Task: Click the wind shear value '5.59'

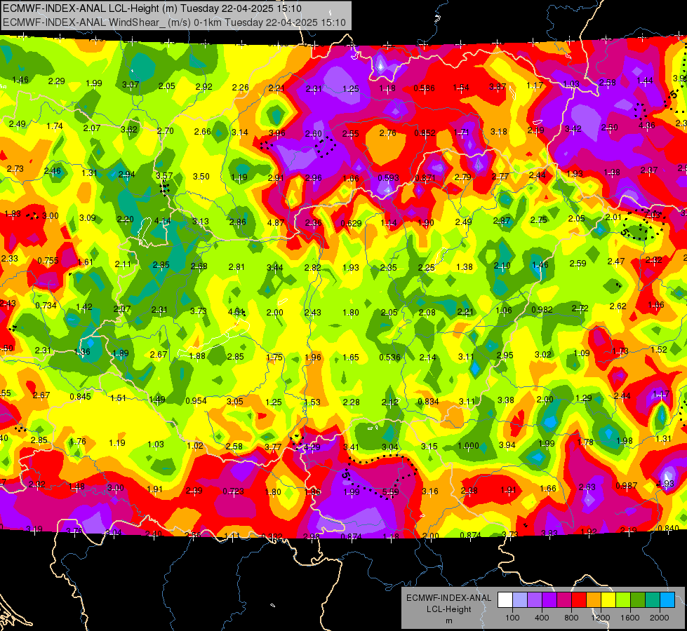Action: [x=390, y=492]
